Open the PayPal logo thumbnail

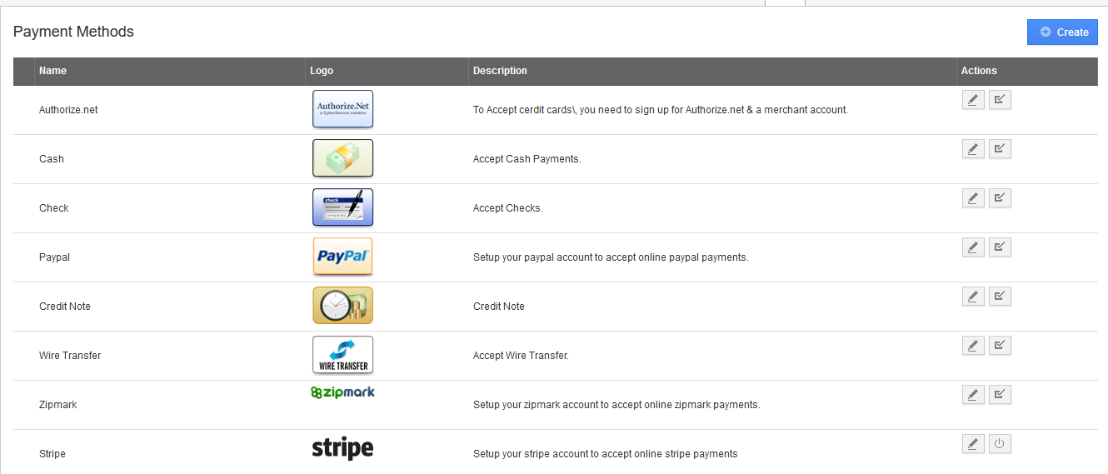342,257
